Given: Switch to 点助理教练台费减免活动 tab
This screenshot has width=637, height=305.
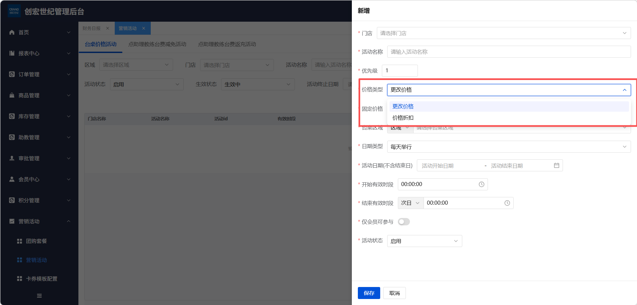Looking at the screenshot, I should (x=157, y=44).
